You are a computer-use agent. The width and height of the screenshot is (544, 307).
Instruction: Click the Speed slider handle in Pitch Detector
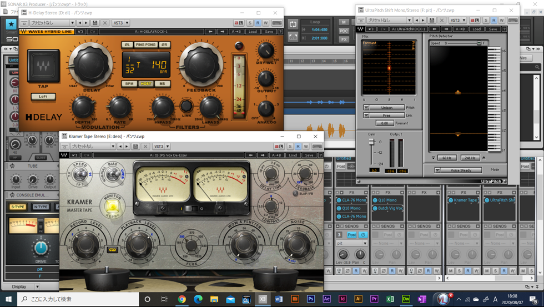coord(478,43)
